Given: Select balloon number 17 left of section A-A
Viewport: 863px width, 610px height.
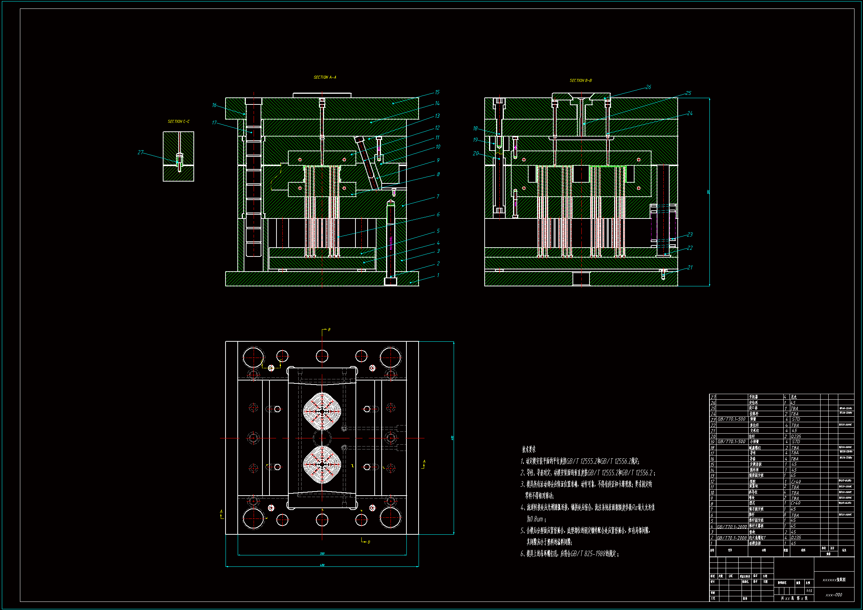Looking at the screenshot, I should (x=214, y=123).
